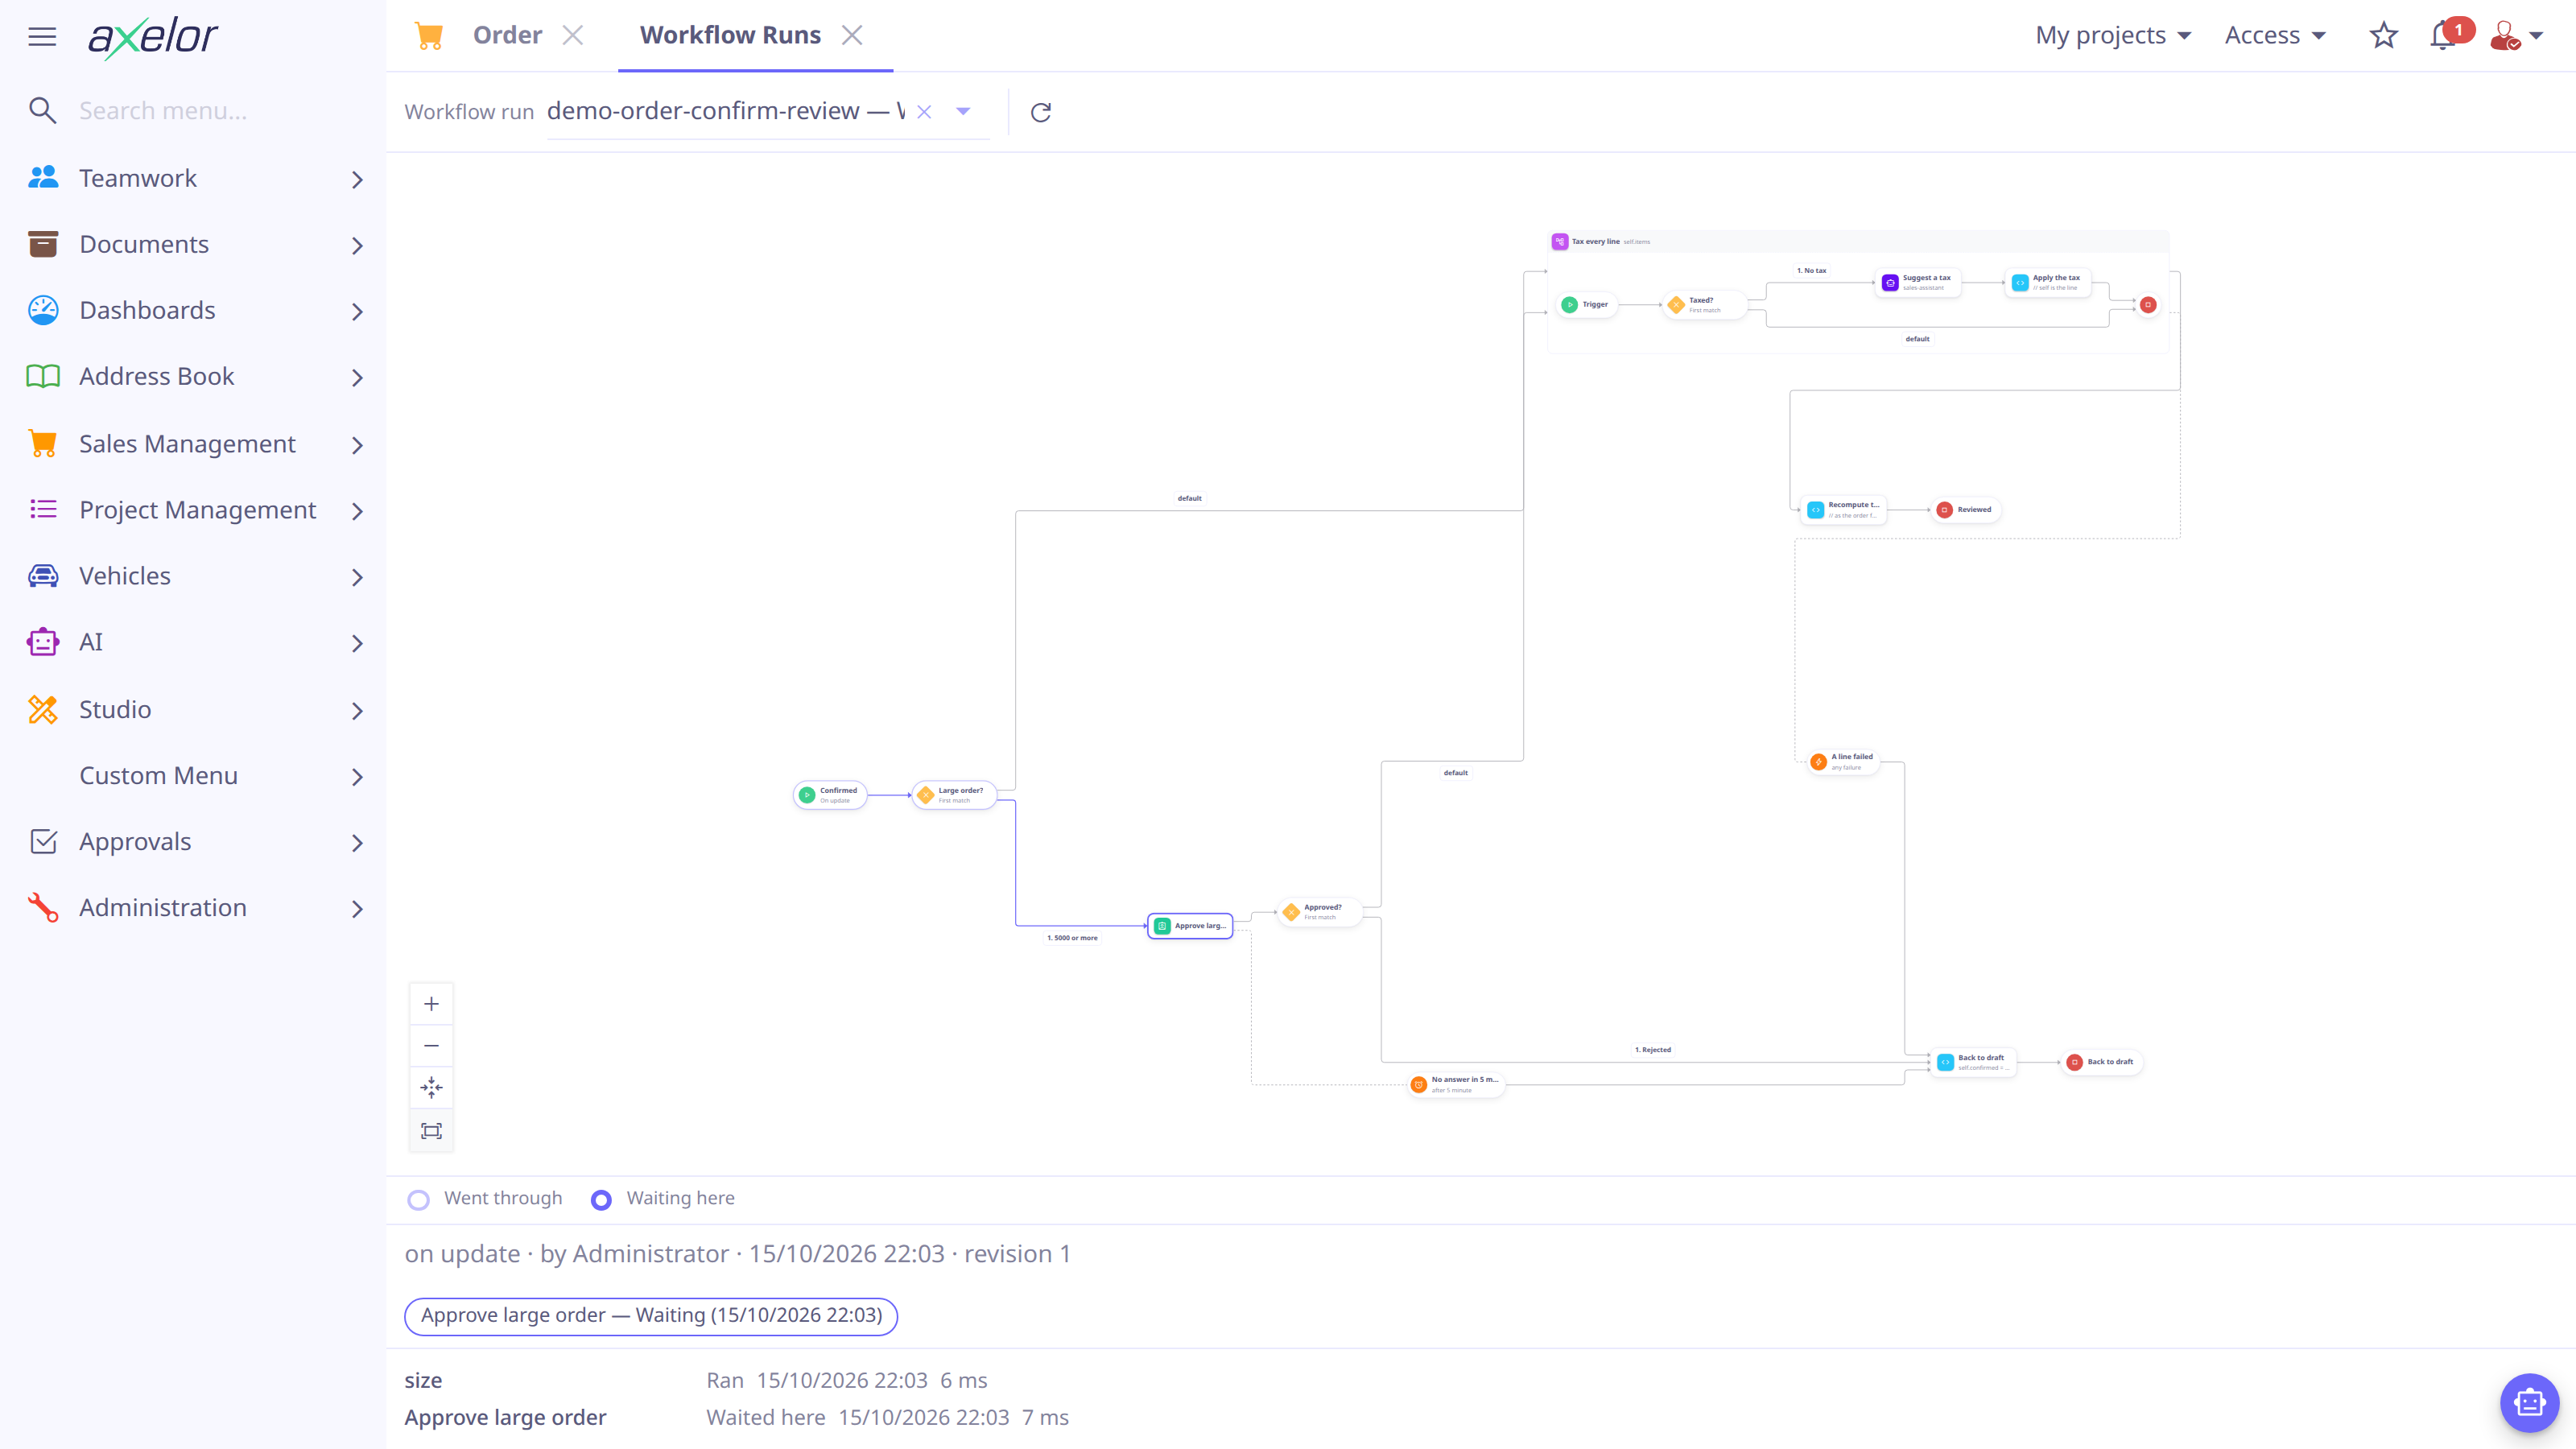Click the Studio tools icon

(x=43, y=709)
